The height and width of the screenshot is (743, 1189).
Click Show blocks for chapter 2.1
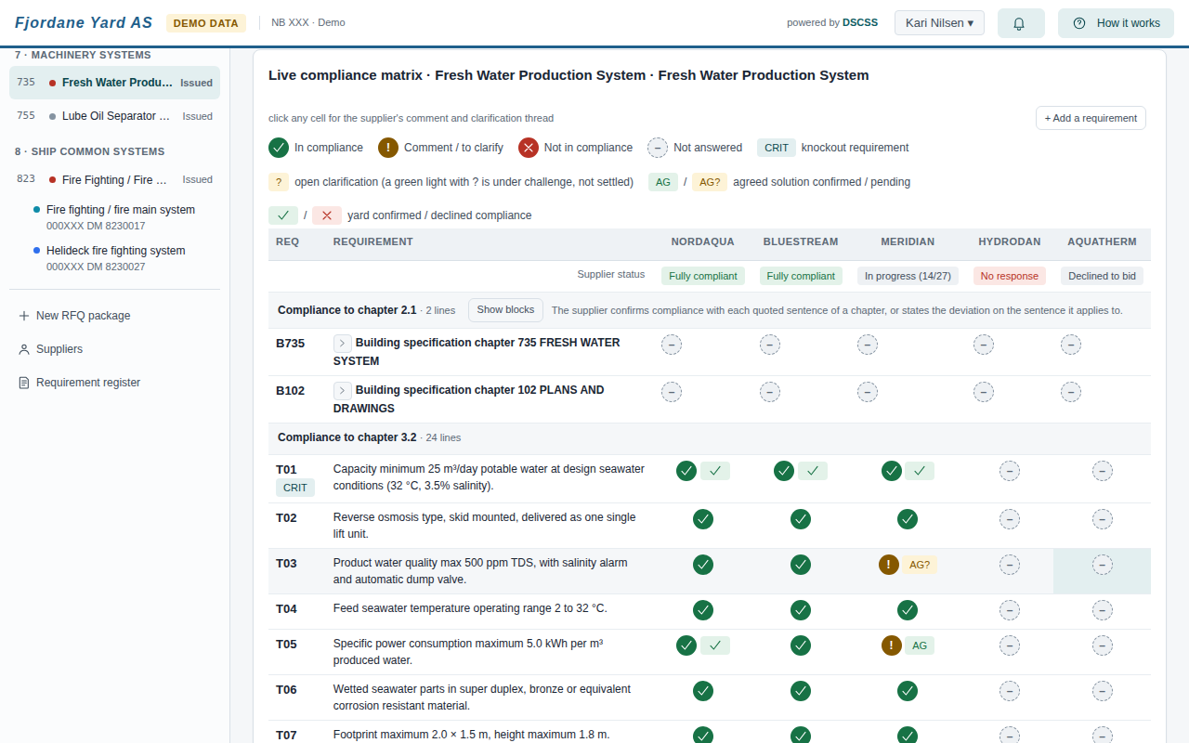505,310
